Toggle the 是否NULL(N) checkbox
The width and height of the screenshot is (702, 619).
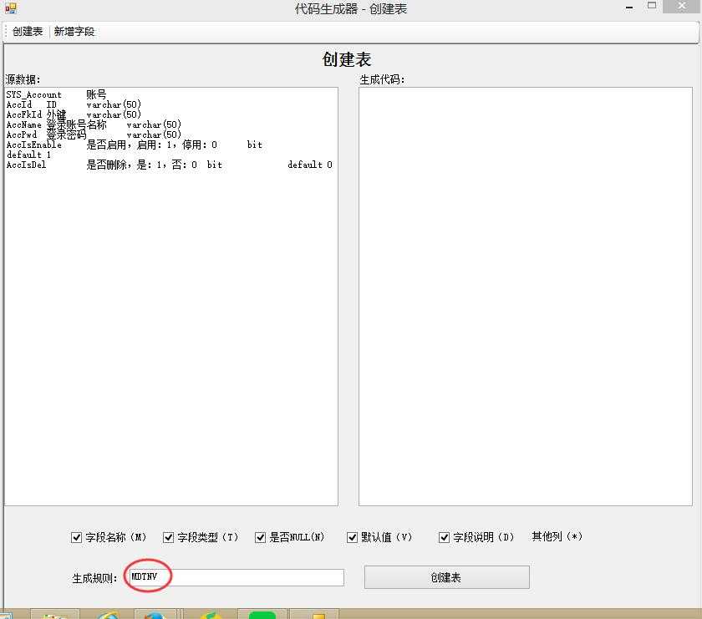(260, 537)
